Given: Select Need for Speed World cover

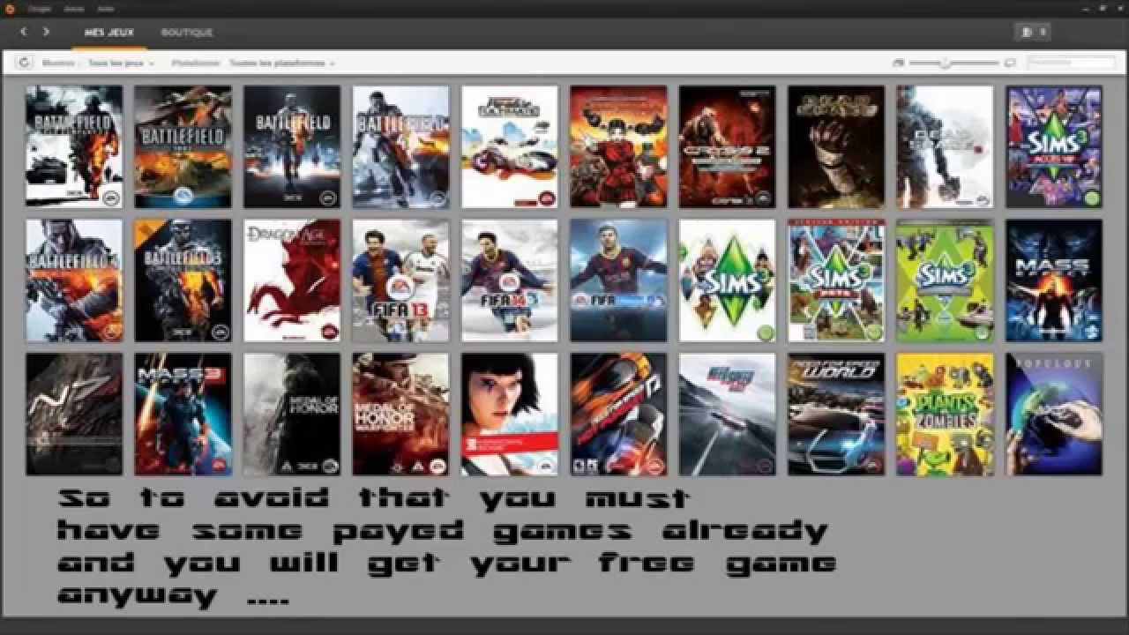Looking at the screenshot, I should click(836, 415).
